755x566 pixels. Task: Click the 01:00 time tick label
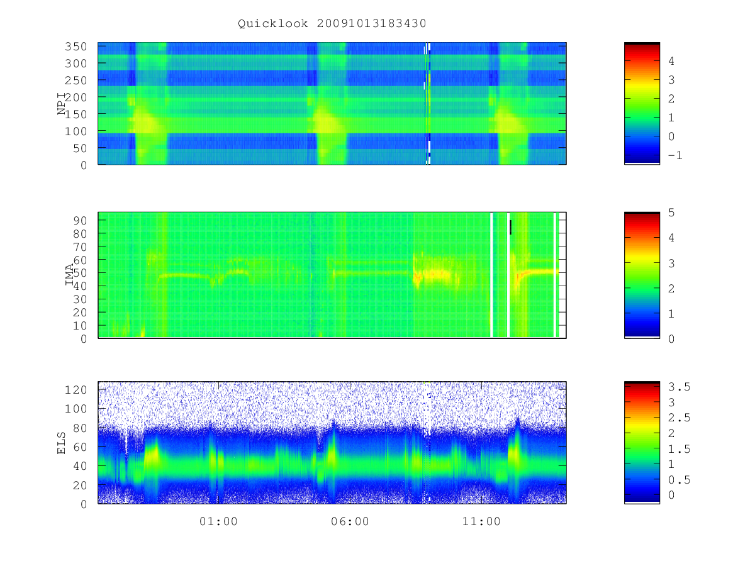click(218, 521)
